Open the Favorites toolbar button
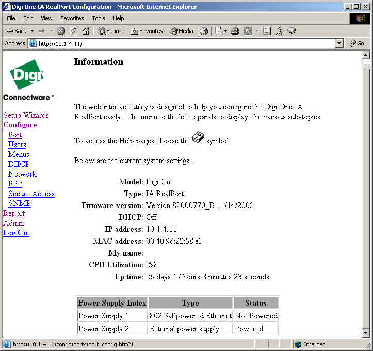 click(147, 31)
